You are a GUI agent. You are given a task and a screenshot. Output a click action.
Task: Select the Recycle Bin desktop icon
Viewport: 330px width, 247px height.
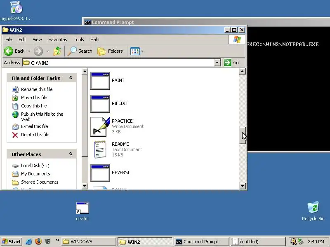(313, 207)
